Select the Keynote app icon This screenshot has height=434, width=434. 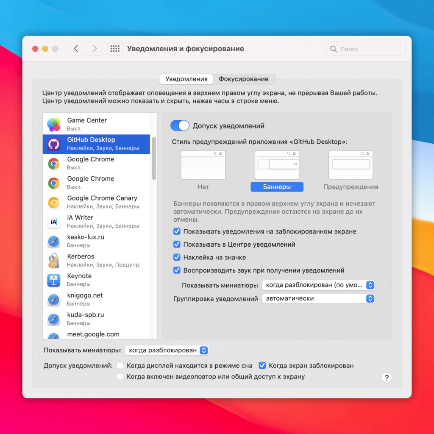pos(54,280)
